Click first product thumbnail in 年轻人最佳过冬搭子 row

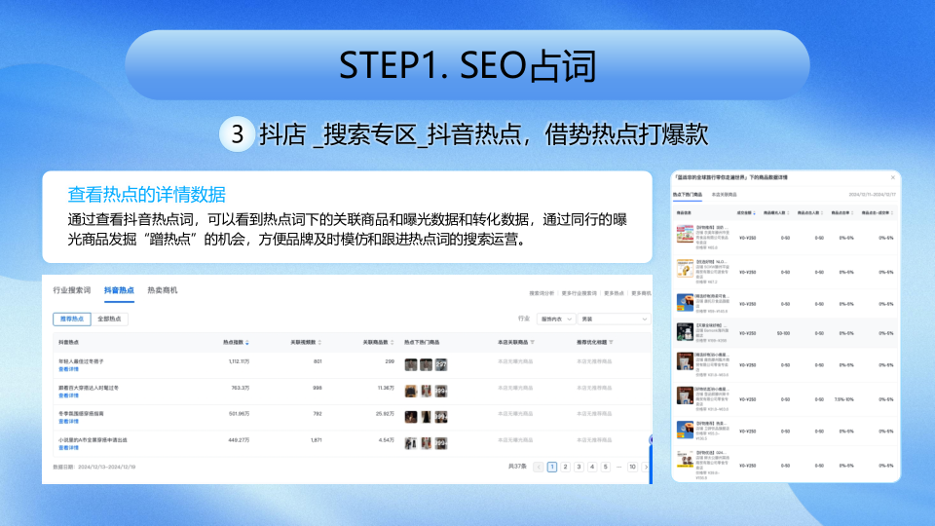pyautogui.click(x=411, y=364)
